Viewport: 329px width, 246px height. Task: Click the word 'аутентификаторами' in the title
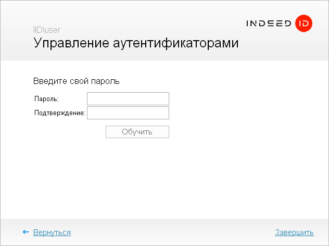point(175,43)
